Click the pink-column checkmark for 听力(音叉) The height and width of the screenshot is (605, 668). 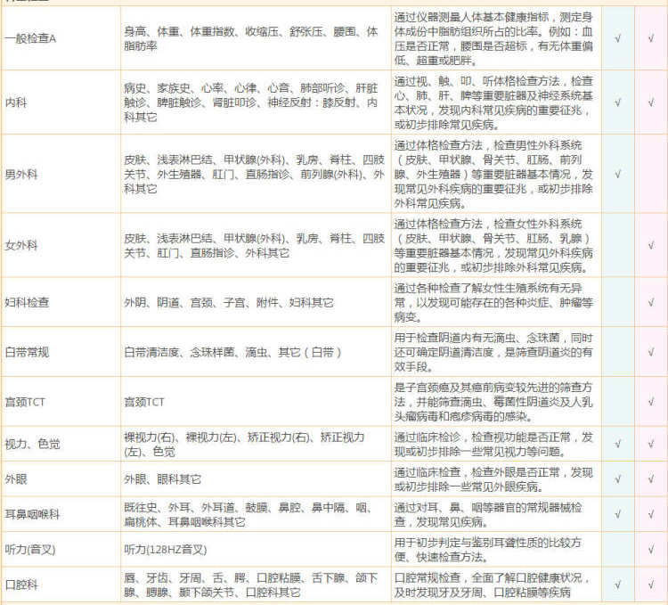[650, 550]
